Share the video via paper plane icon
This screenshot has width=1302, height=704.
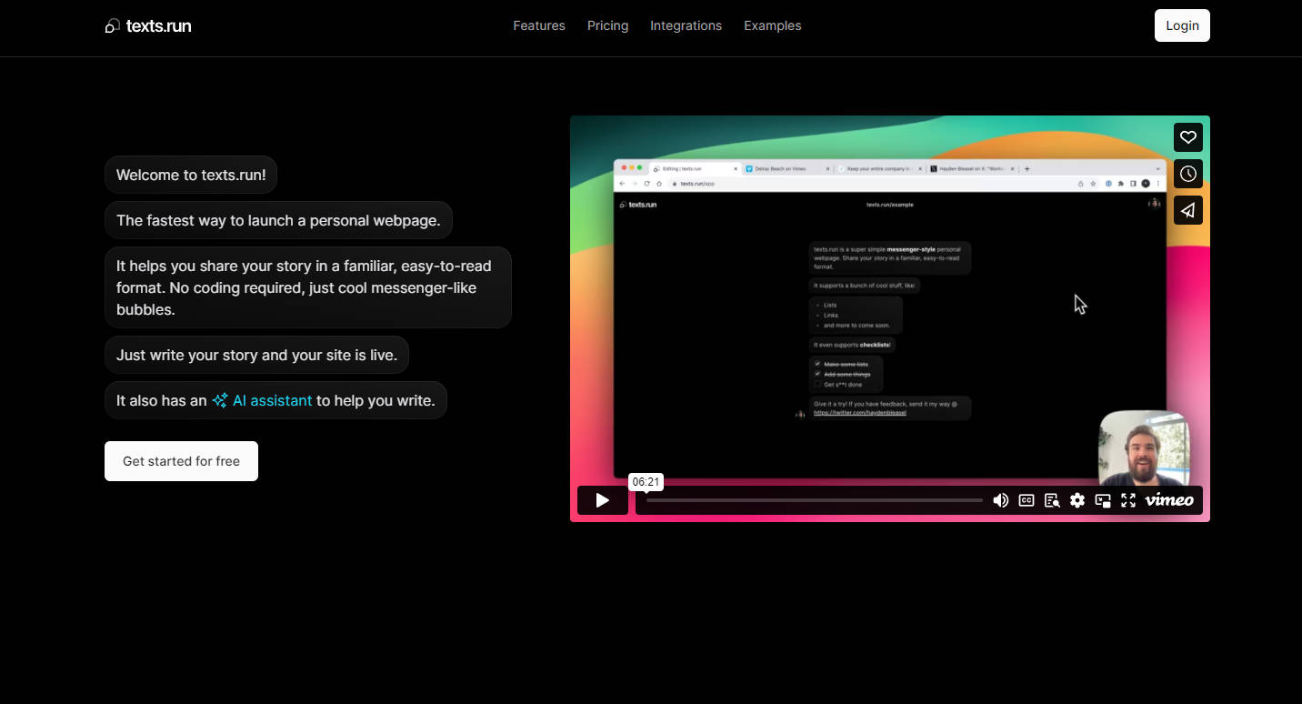click(x=1187, y=210)
